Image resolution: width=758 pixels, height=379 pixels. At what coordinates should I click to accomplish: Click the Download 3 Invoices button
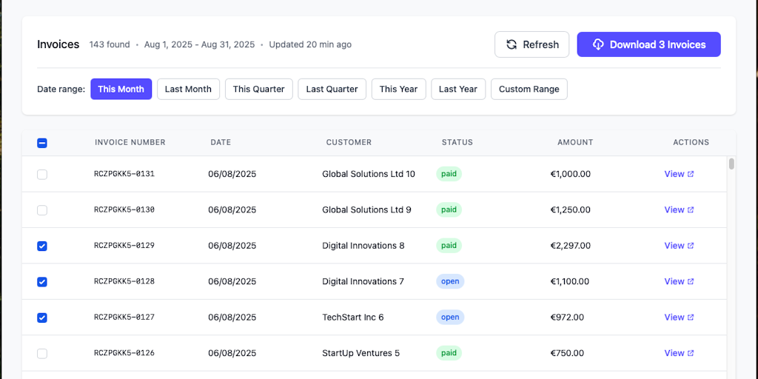click(x=648, y=44)
